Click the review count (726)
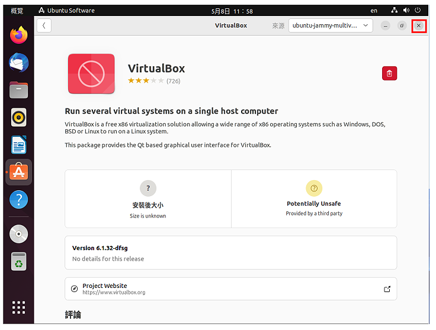This screenshot has width=436, height=330. coord(173,81)
